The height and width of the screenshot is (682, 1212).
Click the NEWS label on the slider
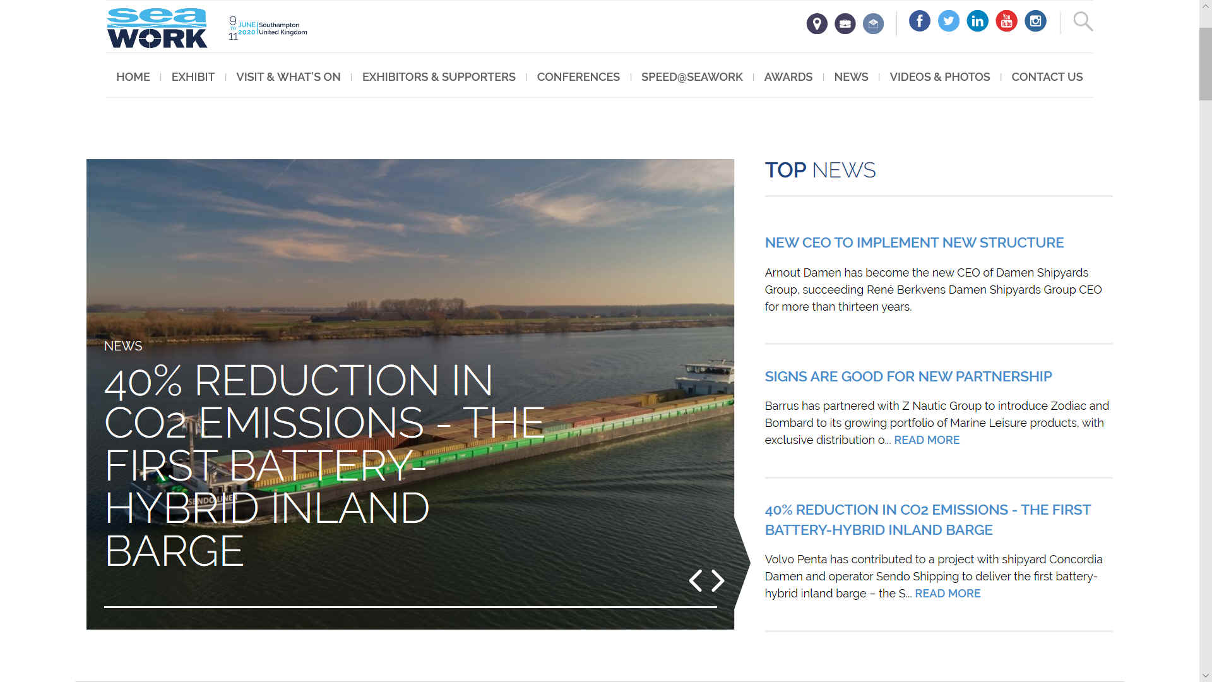click(x=123, y=346)
